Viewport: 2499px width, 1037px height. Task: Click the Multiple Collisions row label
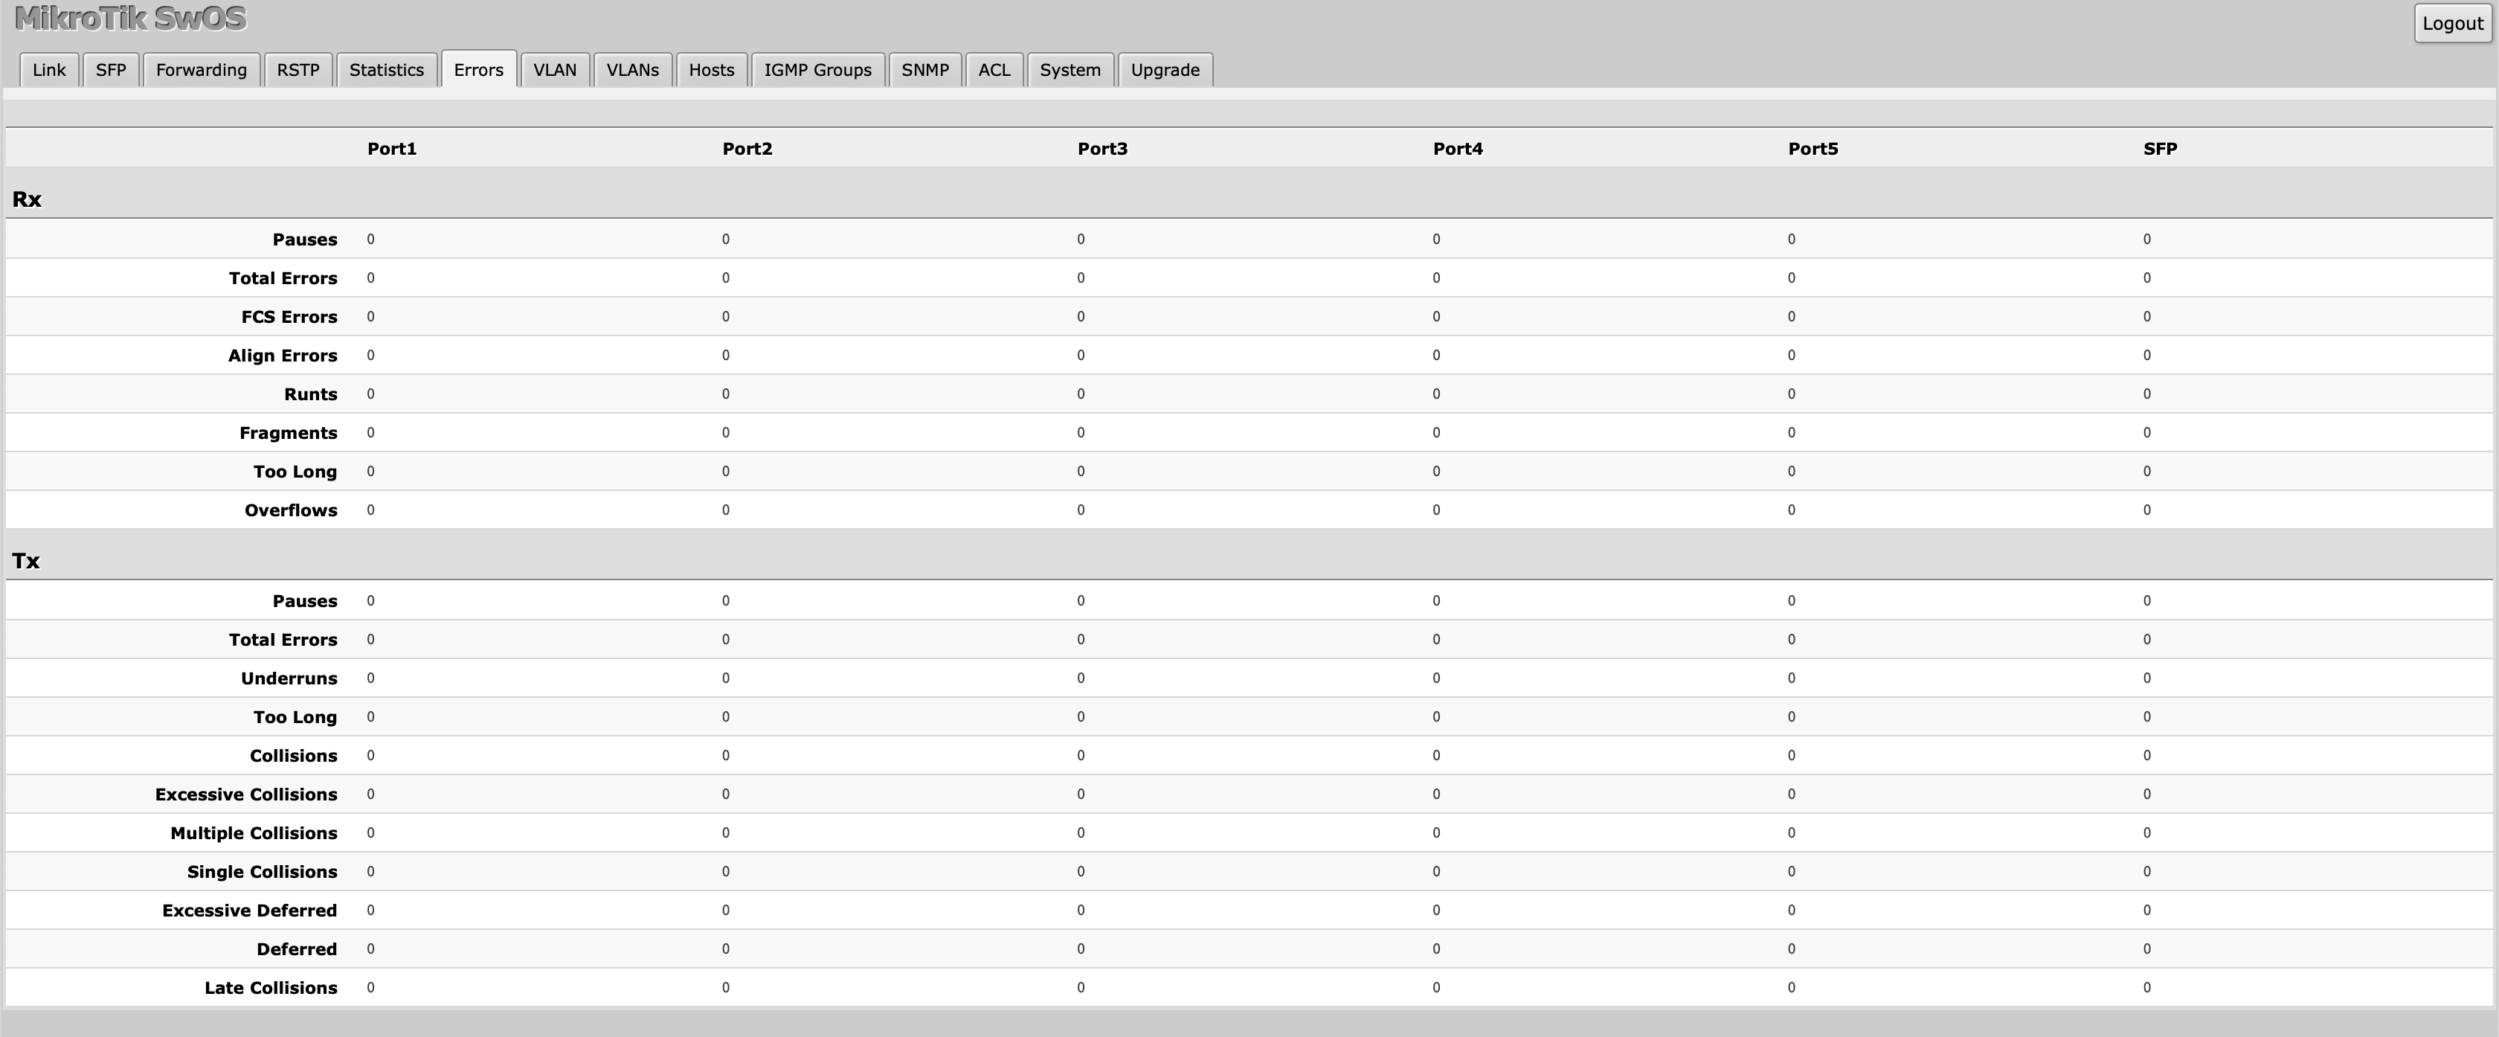(x=254, y=834)
